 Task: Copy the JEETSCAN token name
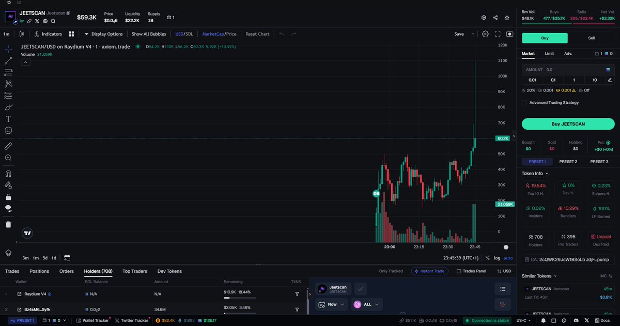(x=68, y=13)
